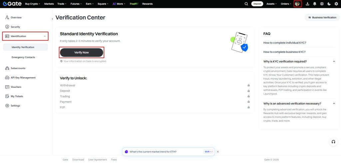Click the Withdrawal lock icon
341x163 pixels.
pyautogui.click(x=248, y=85)
